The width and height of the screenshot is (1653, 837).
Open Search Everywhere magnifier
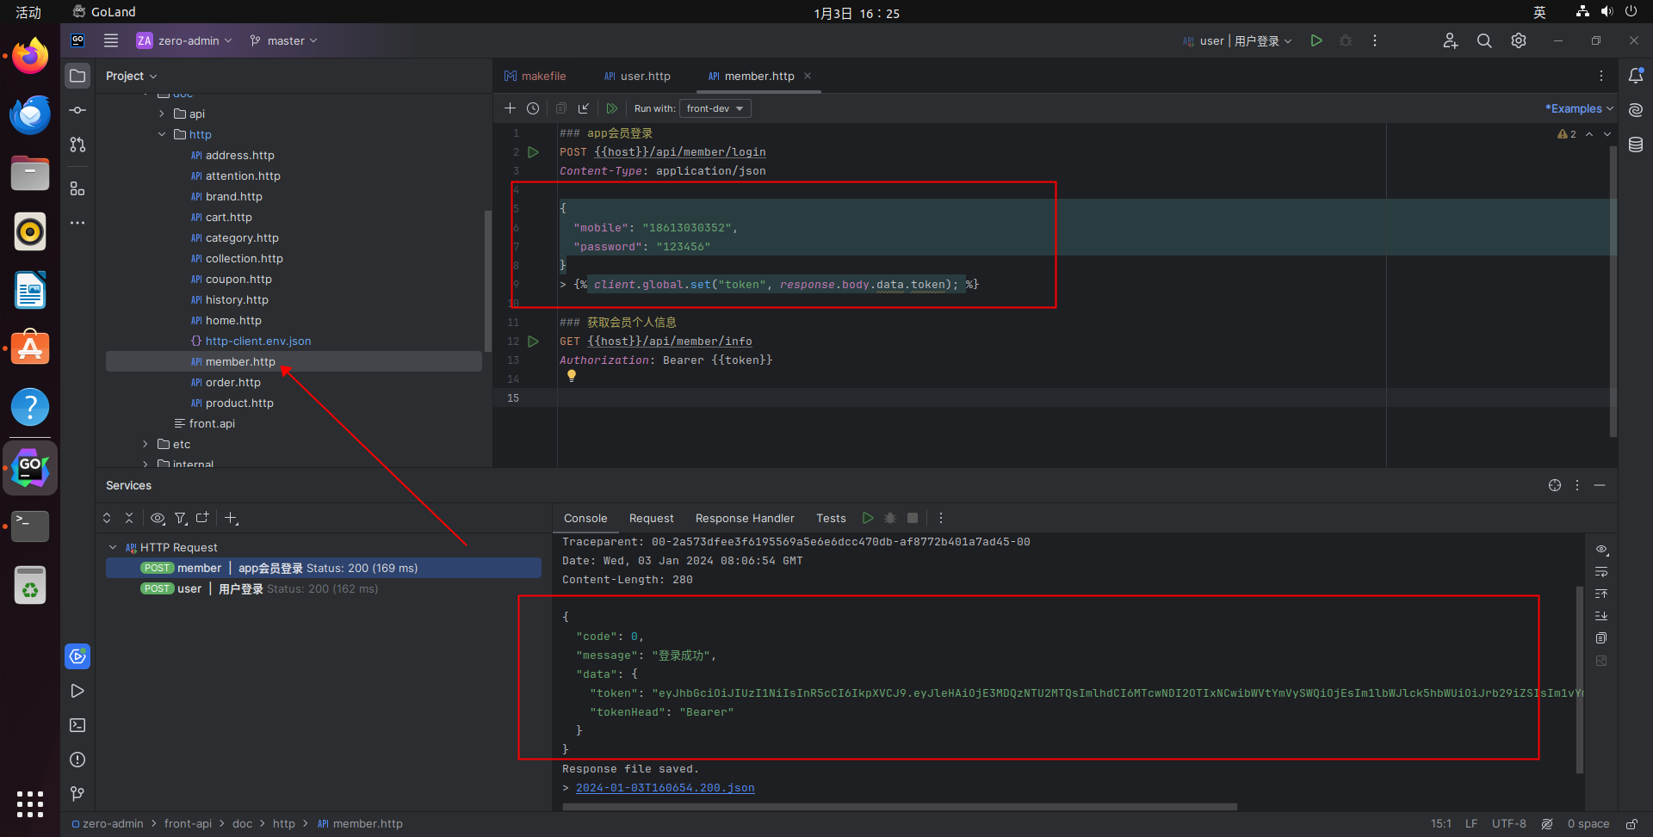coord(1484,40)
